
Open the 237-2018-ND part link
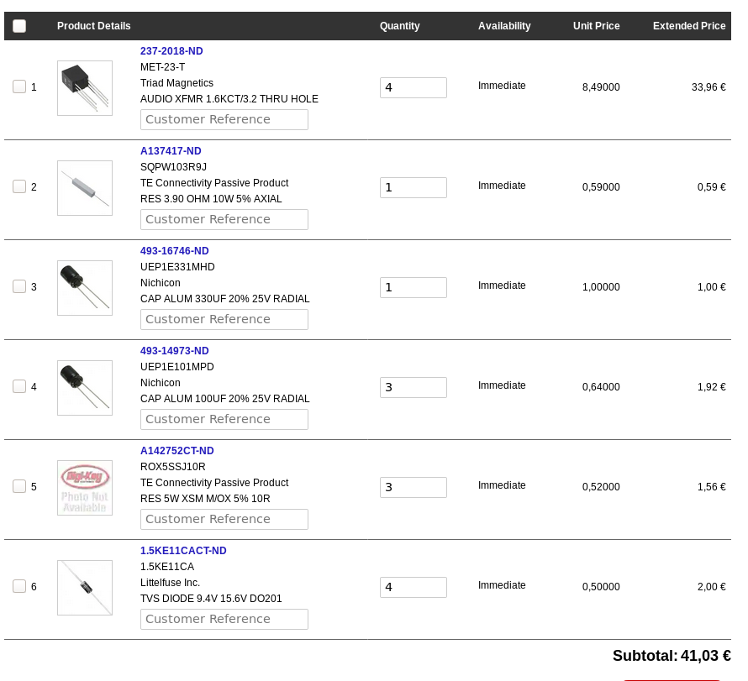171,51
